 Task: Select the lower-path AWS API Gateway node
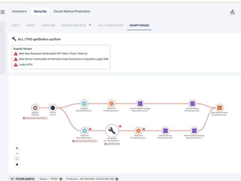tap(165, 131)
